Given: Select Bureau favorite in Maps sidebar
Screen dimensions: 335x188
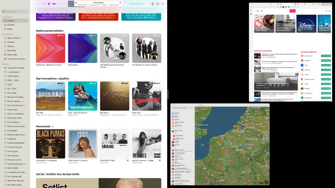Looking at the screenshot, I should pyautogui.click(x=183, y=116).
